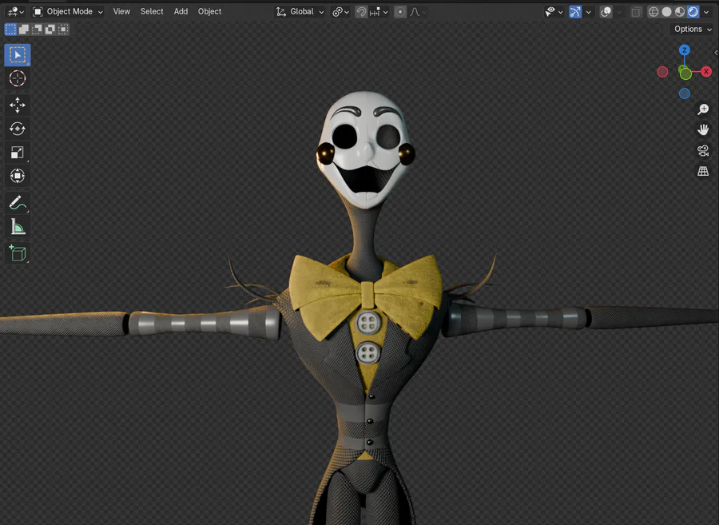The image size is (719, 525).
Task: Select the Move tool
Action: [18, 105]
